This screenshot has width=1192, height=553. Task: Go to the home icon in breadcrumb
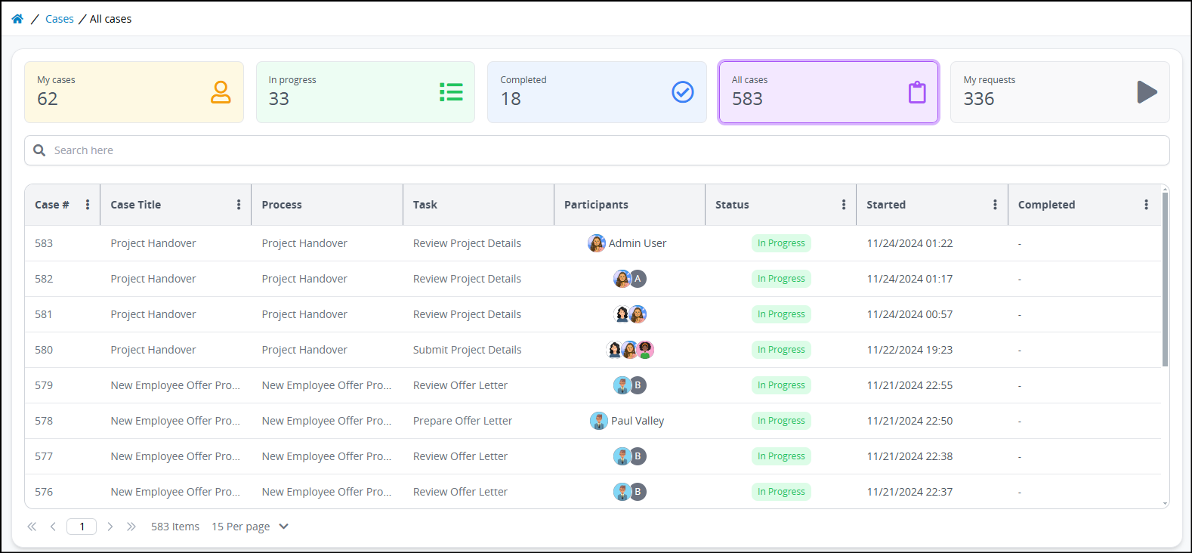[17, 19]
